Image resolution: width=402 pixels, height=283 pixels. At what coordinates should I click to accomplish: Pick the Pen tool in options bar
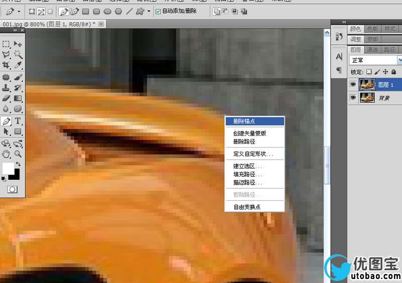(x=63, y=11)
